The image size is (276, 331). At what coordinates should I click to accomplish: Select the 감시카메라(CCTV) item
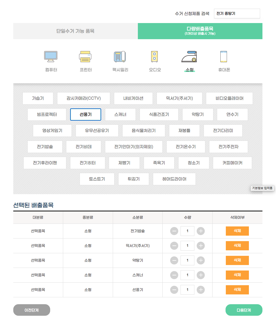click(x=84, y=98)
